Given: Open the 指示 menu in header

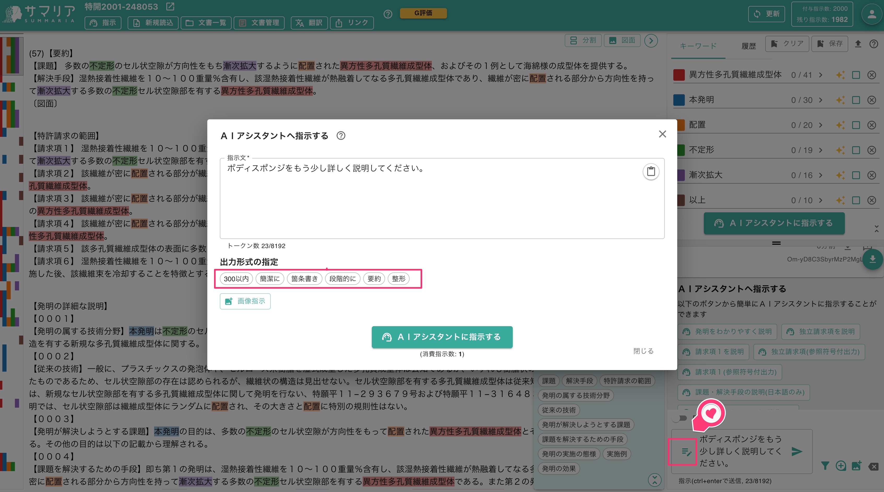Looking at the screenshot, I should 103,23.
